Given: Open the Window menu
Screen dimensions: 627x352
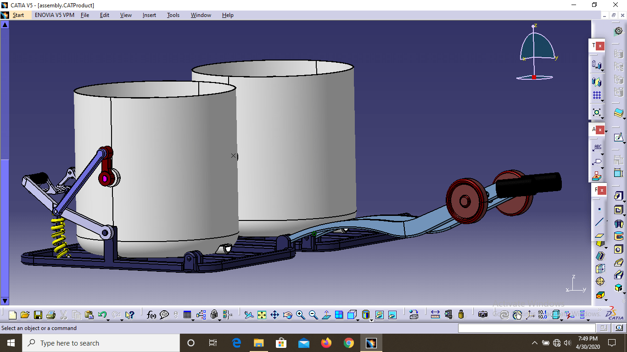Looking at the screenshot, I should [x=201, y=15].
